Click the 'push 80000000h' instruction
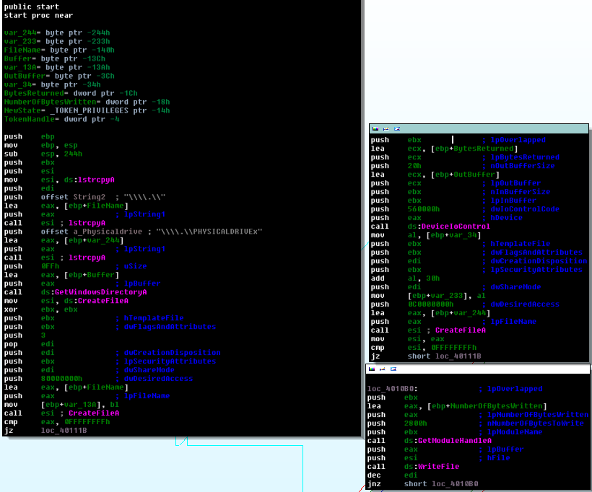This screenshot has height=492, width=592. pos(98,379)
